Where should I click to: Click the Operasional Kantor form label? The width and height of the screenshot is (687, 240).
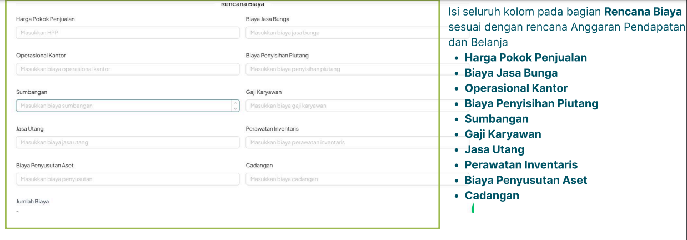tap(41, 56)
